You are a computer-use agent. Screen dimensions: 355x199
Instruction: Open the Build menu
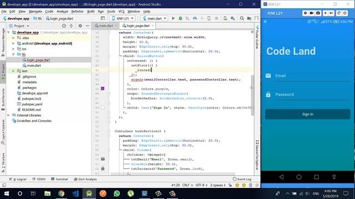(90, 11)
